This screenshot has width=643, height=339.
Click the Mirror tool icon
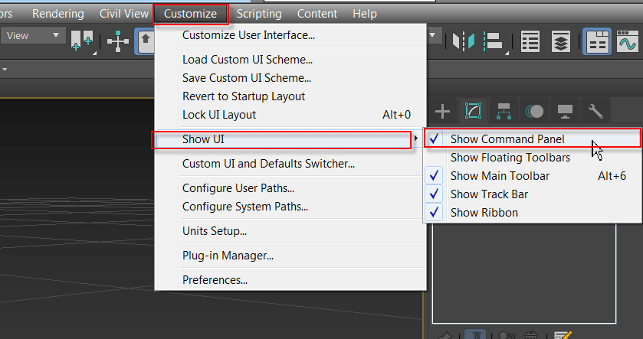(464, 41)
